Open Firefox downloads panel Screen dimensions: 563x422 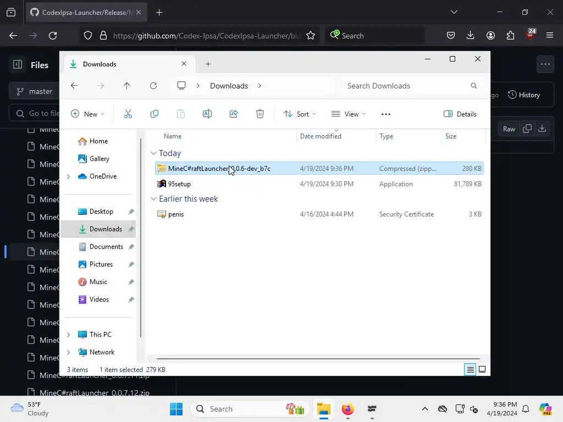[471, 35]
